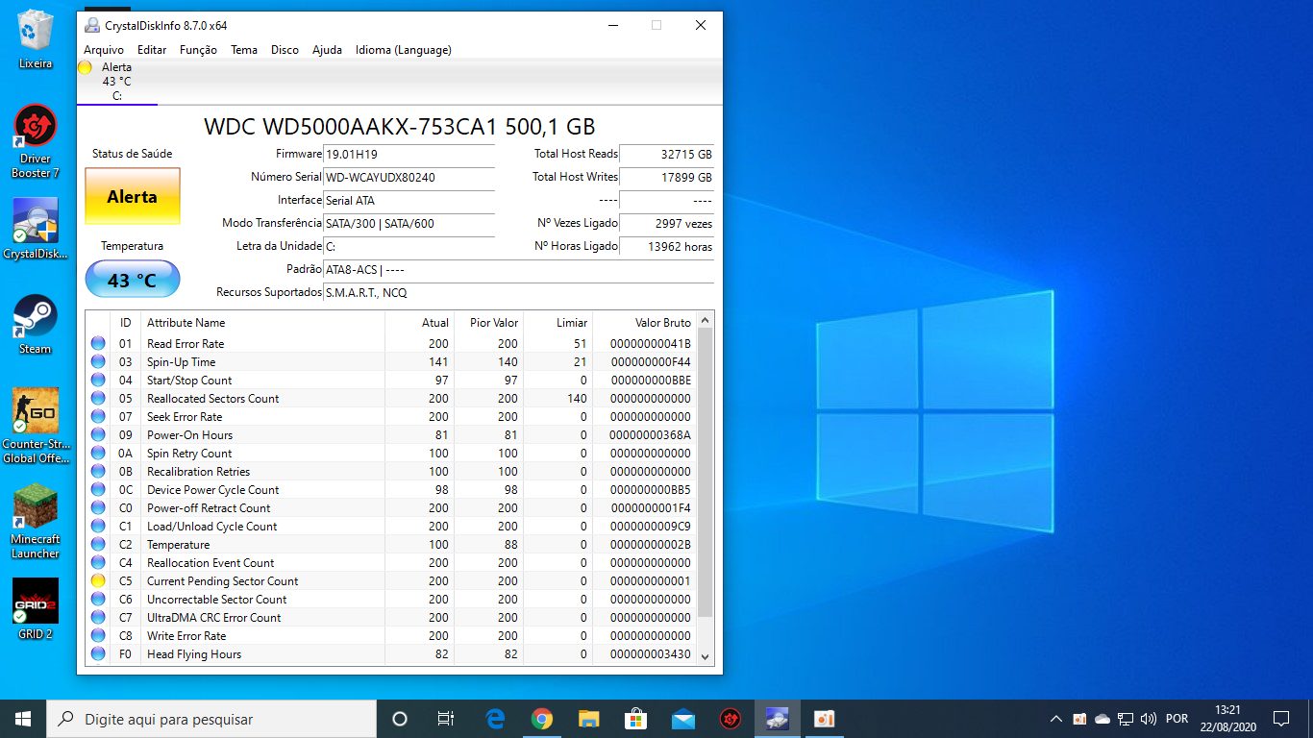Open the Ajuda menu
The height and width of the screenshot is (738, 1313).
(327, 50)
